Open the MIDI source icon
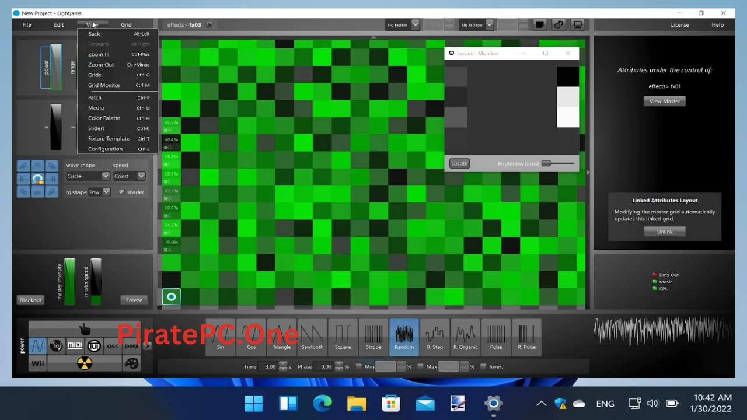747x420 pixels. click(75, 346)
